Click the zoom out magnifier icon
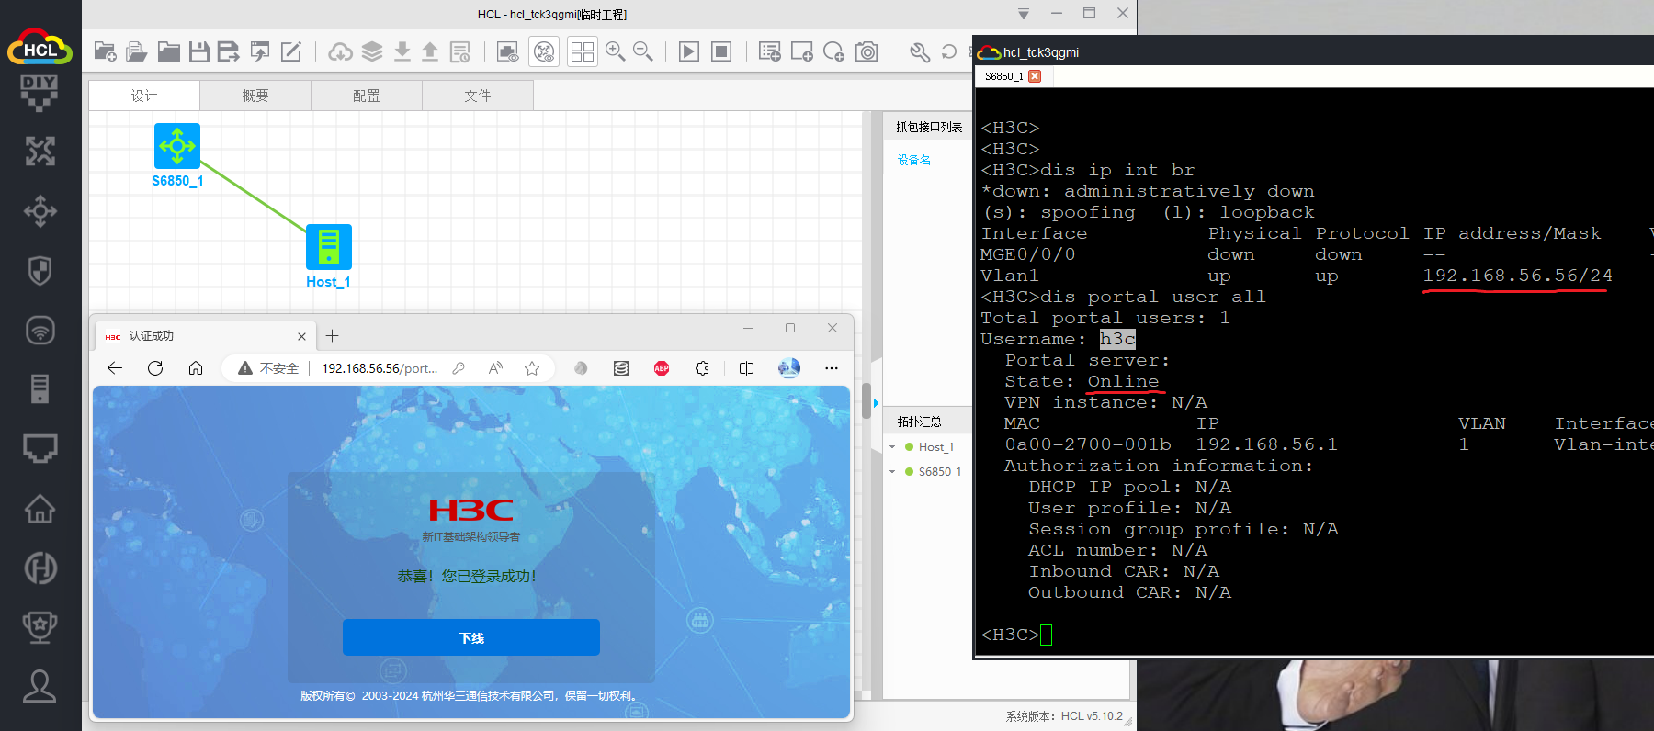This screenshot has height=731, width=1654. [643, 51]
